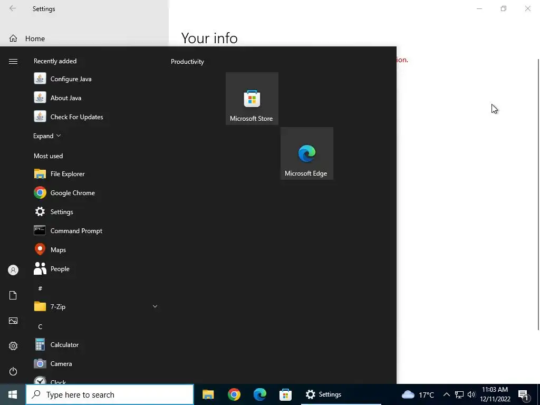Open the weather widget showing 17°C
This screenshot has height=405, width=540.
pyautogui.click(x=418, y=394)
